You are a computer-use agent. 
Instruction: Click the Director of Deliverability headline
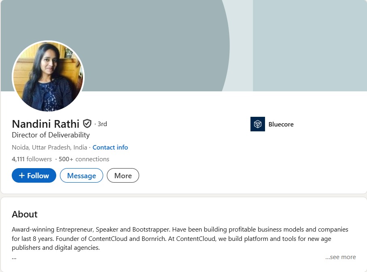click(51, 135)
